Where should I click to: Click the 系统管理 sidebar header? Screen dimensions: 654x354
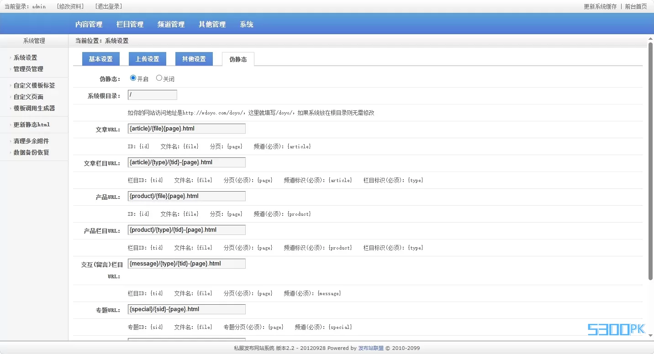(34, 41)
